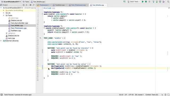
Task: Click Collapse All icon in Project panel
Action: pos(27,5)
